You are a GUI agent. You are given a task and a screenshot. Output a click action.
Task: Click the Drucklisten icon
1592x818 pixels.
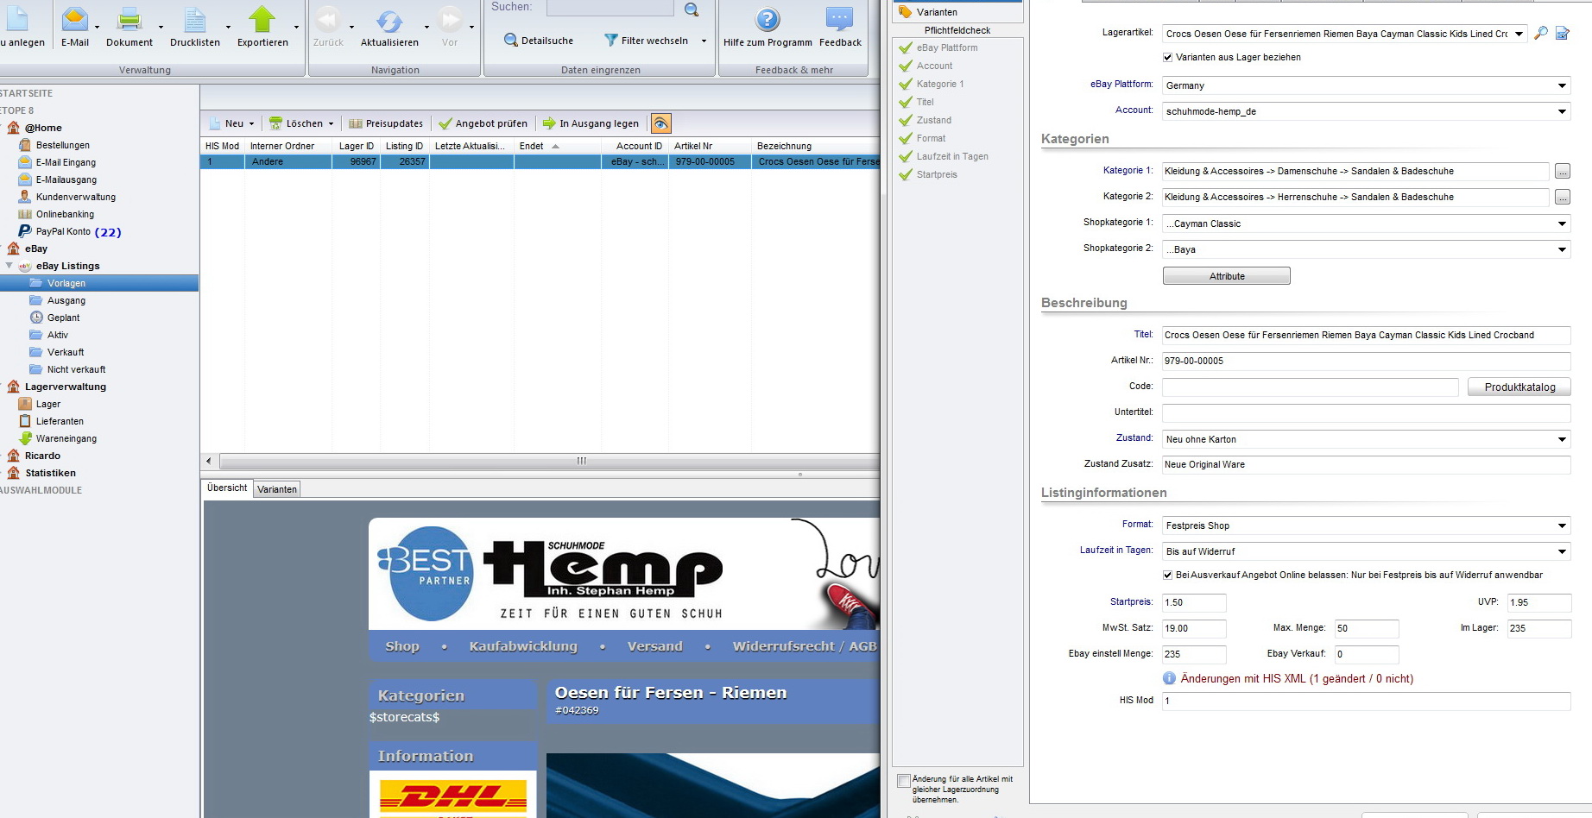click(195, 21)
